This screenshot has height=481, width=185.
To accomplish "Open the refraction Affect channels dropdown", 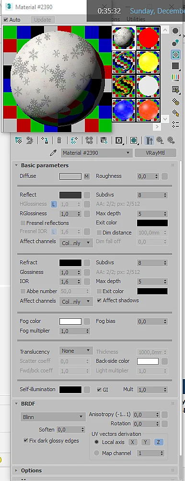I will 76,302.
